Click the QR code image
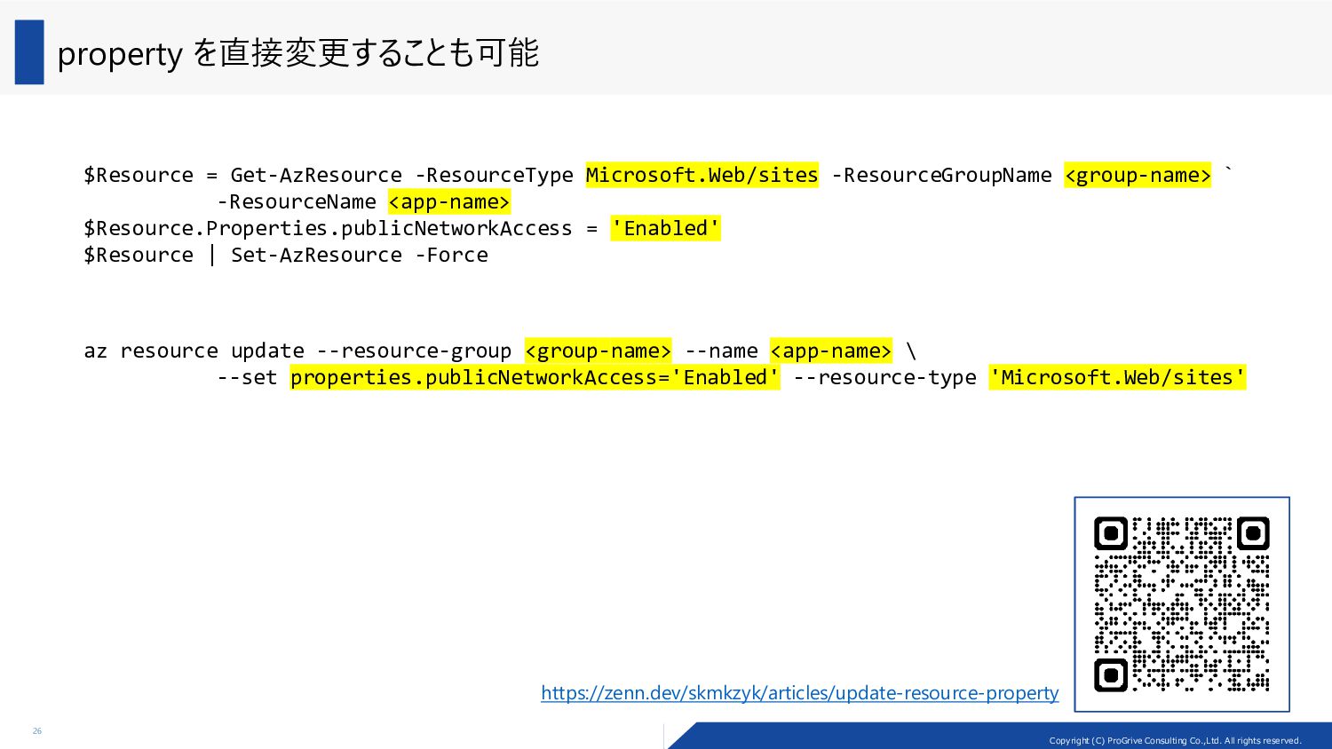Image resolution: width=1332 pixels, height=749 pixels. 1181,604
